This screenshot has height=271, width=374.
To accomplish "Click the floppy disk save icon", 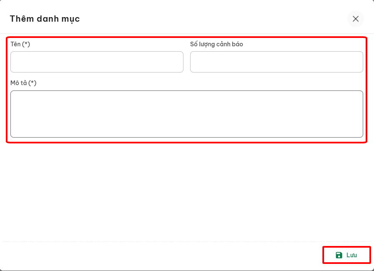I will (x=339, y=255).
